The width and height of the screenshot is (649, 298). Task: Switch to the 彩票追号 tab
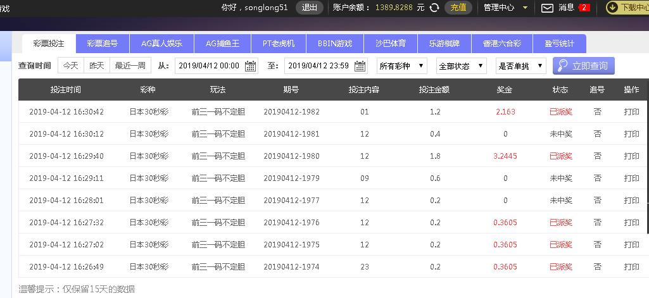click(103, 44)
